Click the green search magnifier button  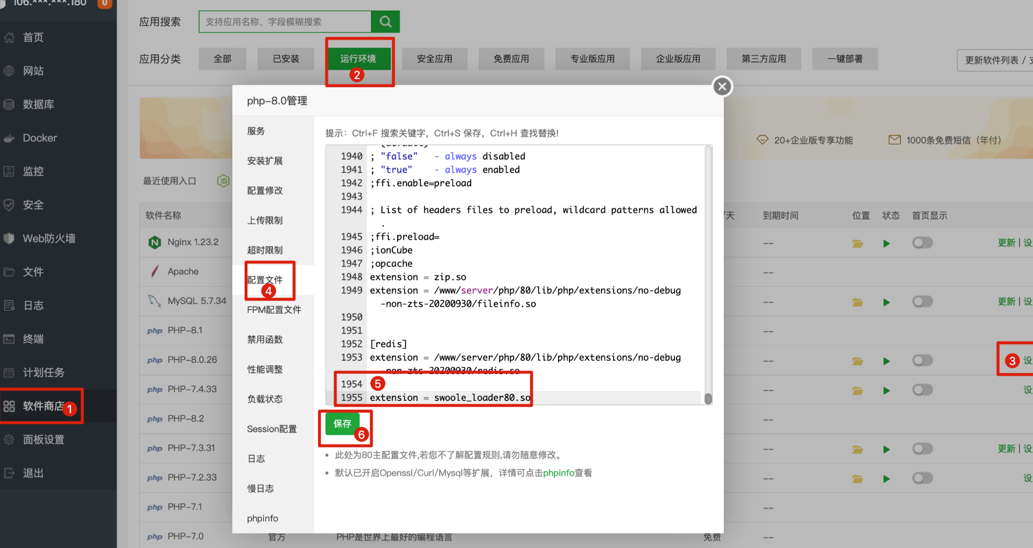pyautogui.click(x=385, y=22)
